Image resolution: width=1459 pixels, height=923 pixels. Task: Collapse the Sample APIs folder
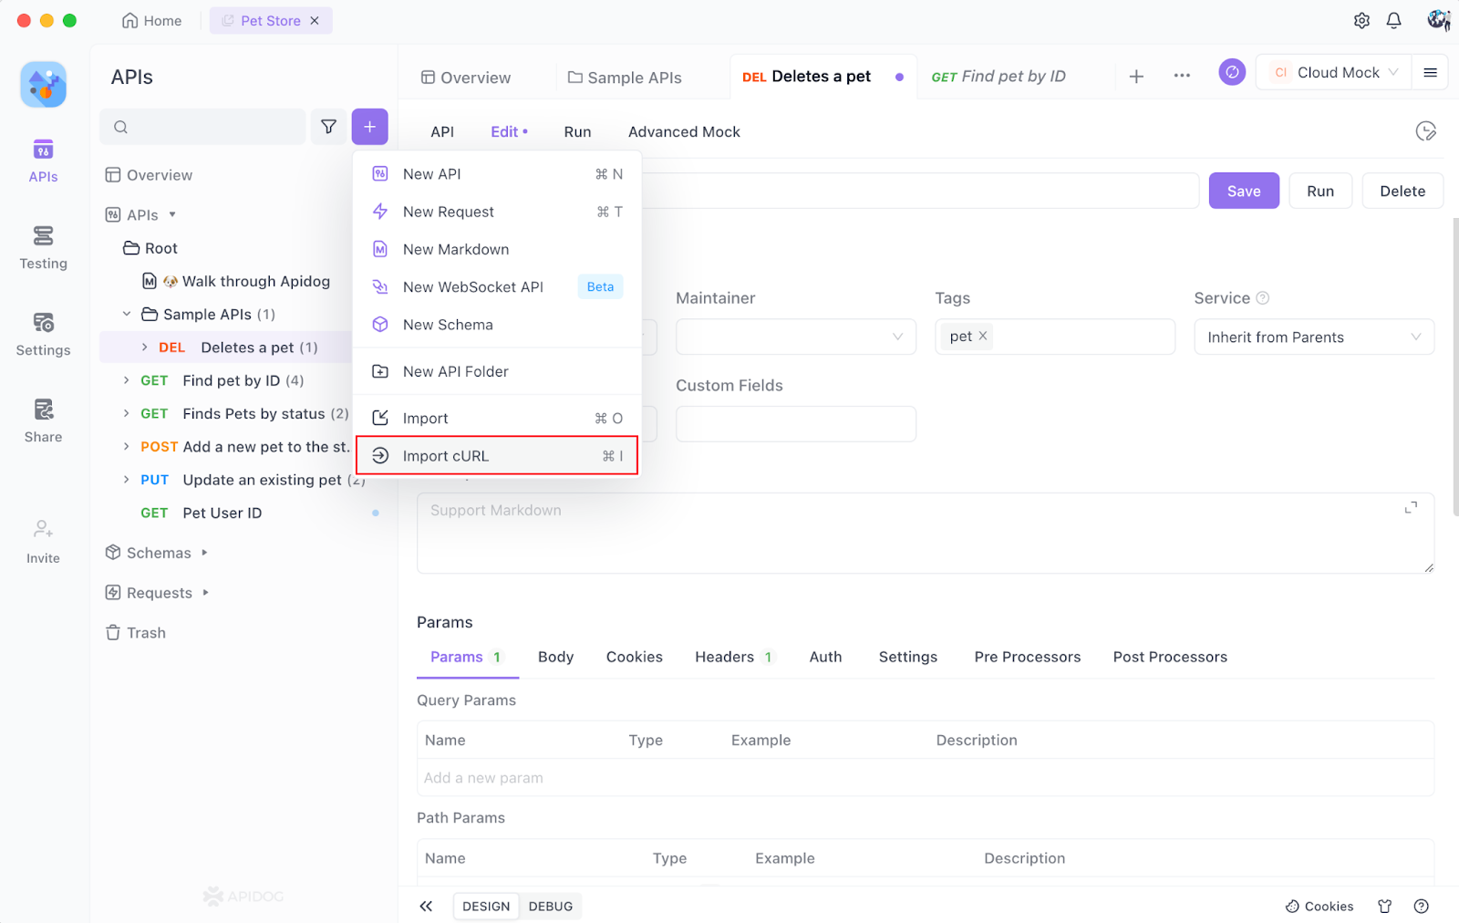127,314
